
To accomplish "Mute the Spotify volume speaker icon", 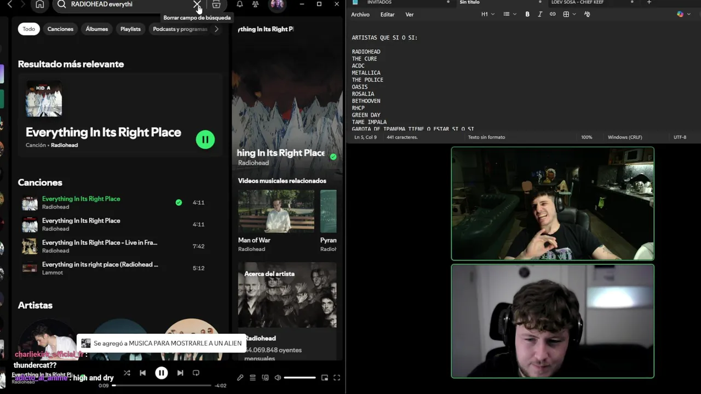I will 278,378.
